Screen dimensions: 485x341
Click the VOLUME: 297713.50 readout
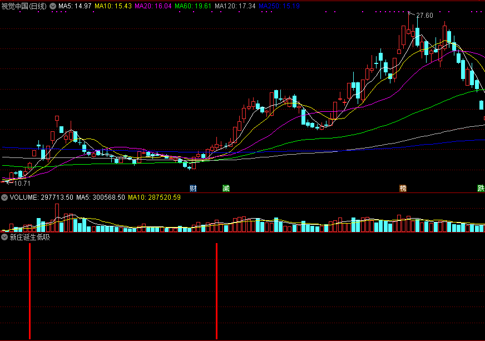(42, 197)
